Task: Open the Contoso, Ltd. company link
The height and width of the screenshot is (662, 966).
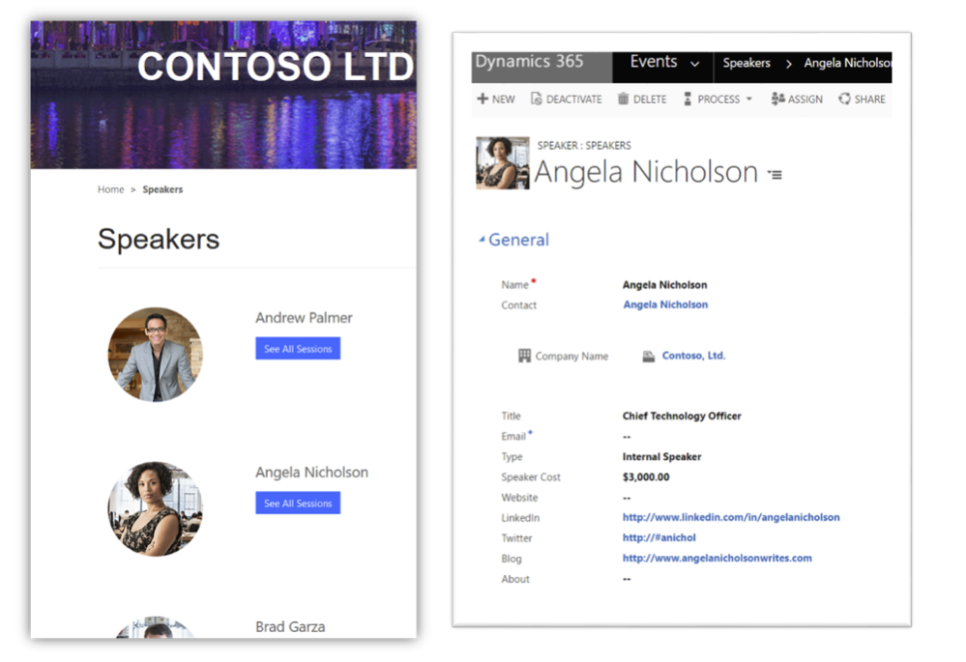Action: 693,356
